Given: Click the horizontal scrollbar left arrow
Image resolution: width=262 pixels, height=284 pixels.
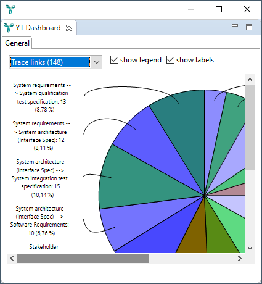Looking at the screenshot, I should coord(12,258).
